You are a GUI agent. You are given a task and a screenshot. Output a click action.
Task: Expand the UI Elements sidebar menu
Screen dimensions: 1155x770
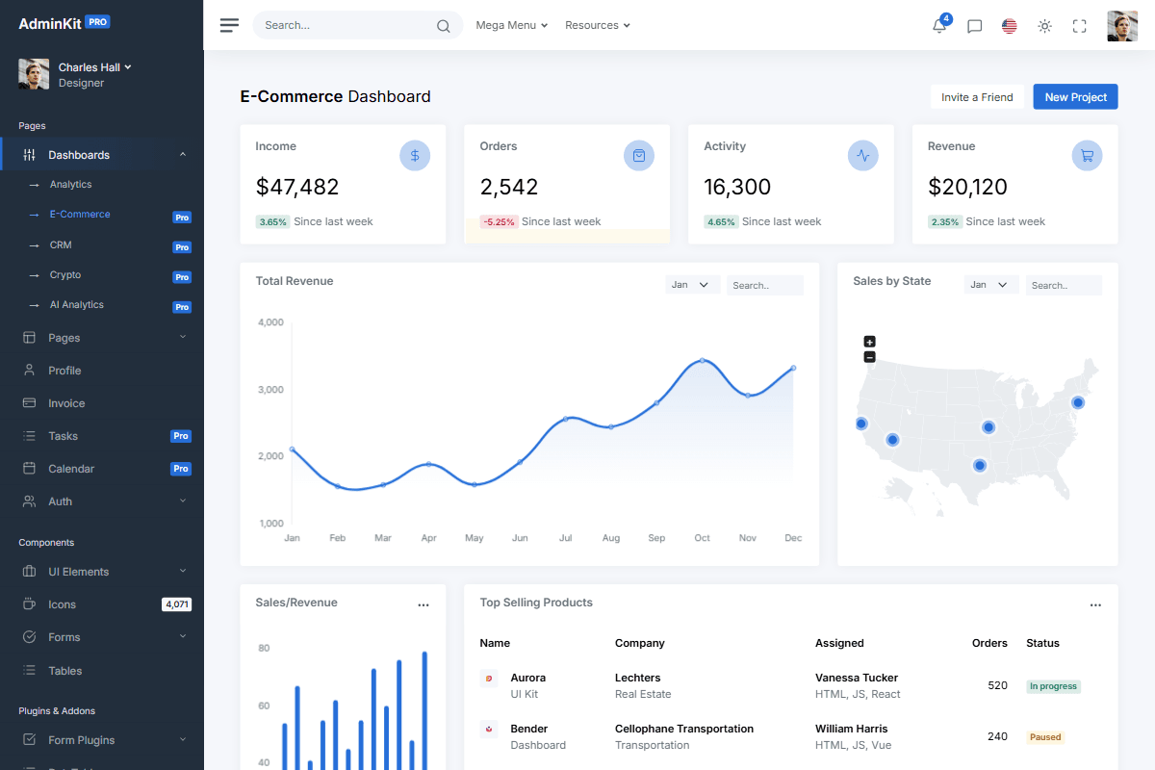point(102,572)
